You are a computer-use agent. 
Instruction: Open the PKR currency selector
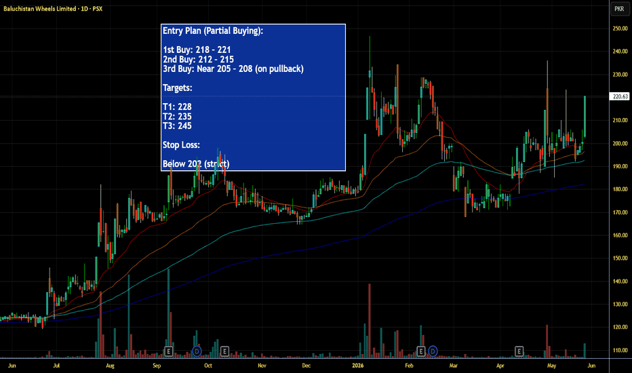619,9
